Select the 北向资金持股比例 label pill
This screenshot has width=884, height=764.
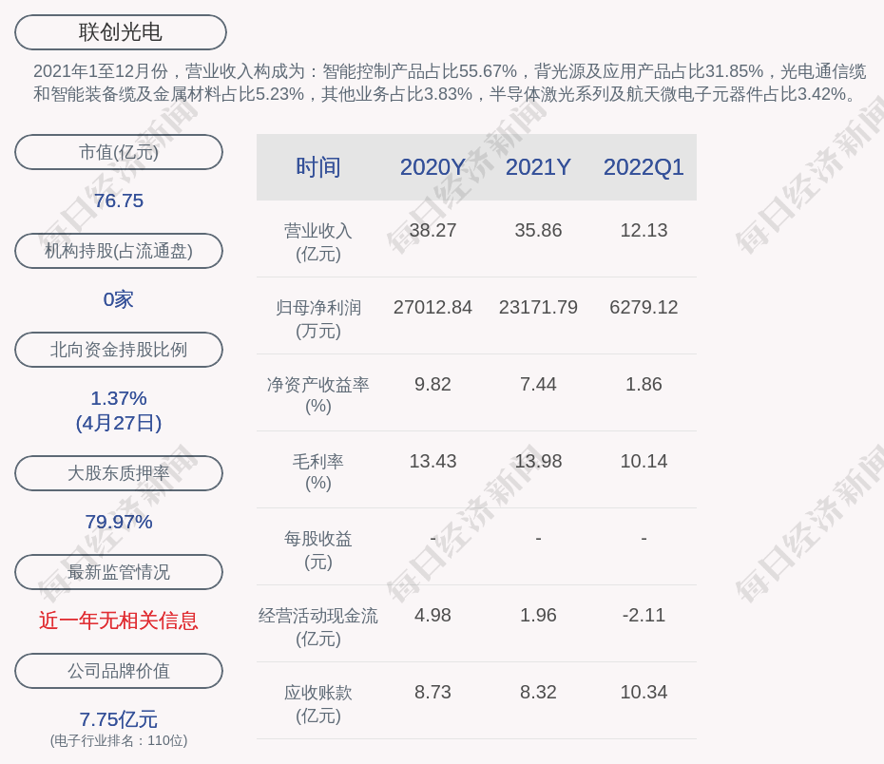point(119,350)
